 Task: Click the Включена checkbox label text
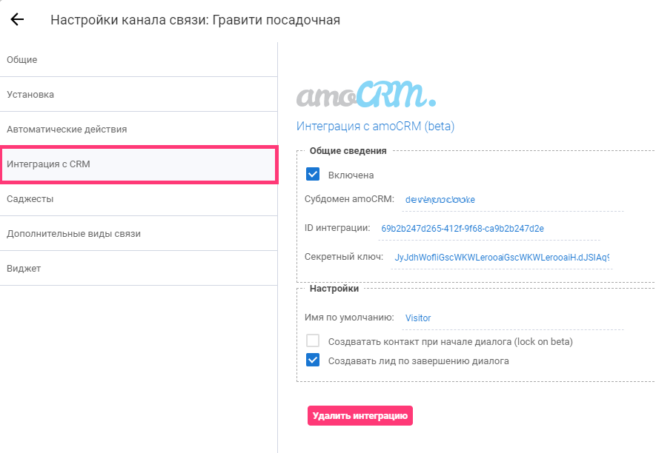click(351, 175)
